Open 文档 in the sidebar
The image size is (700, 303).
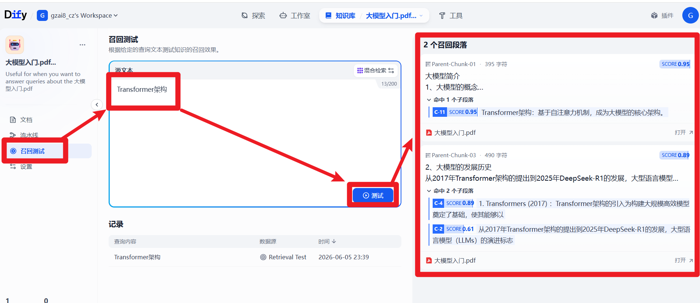click(48, 120)
